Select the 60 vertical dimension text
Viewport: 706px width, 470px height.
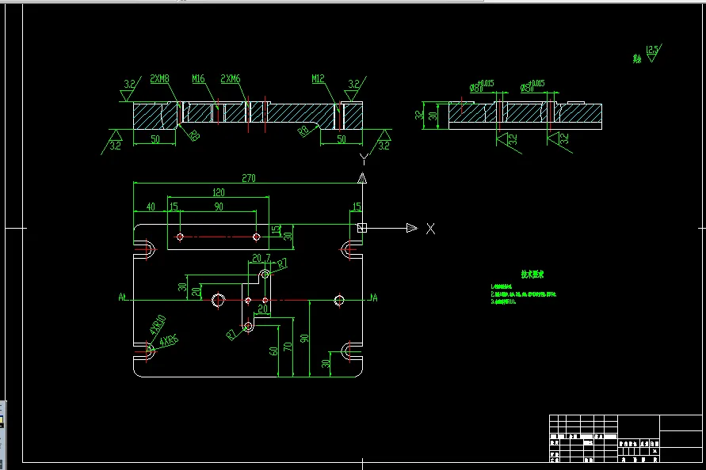[x=273, y=351]
